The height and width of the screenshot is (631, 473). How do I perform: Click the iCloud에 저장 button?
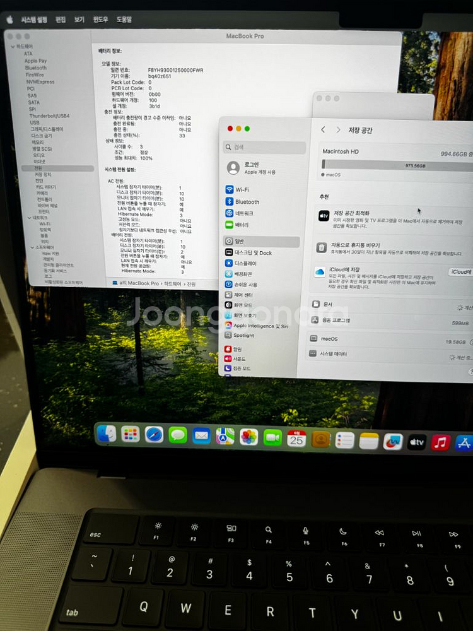[461, 272]
